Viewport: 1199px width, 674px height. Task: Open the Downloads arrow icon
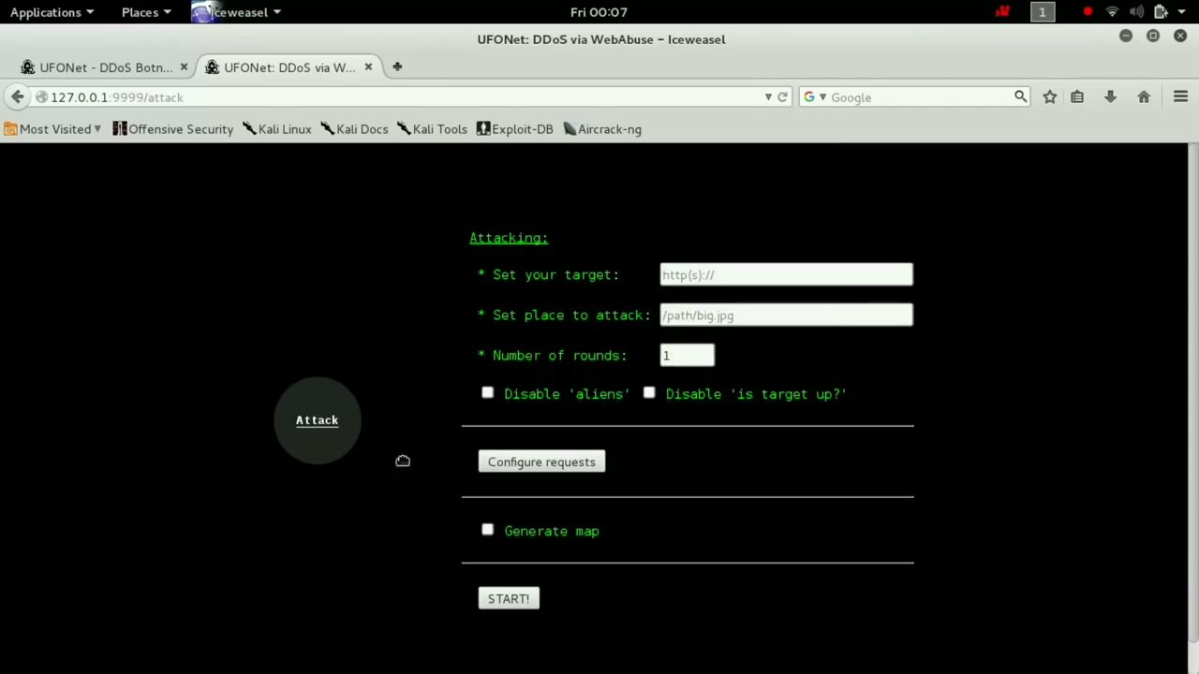click(1110, 97)
